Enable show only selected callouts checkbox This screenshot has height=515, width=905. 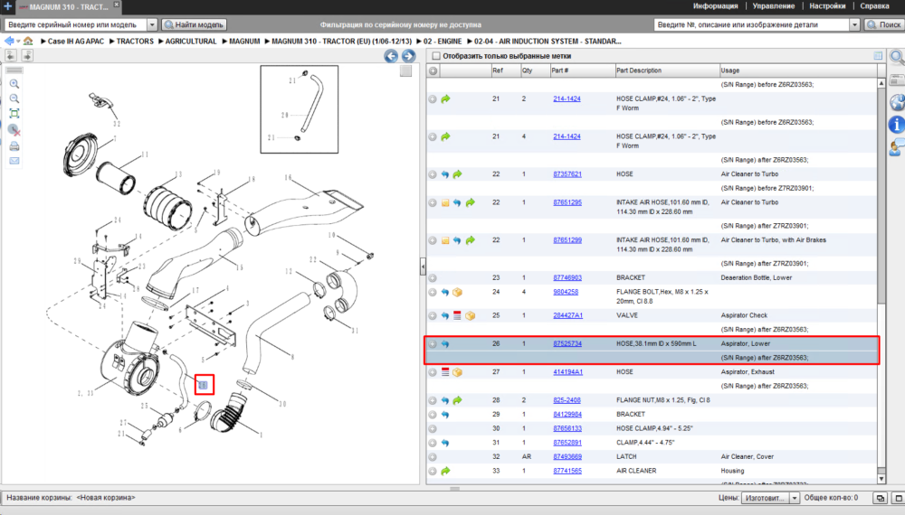(436, 56)
